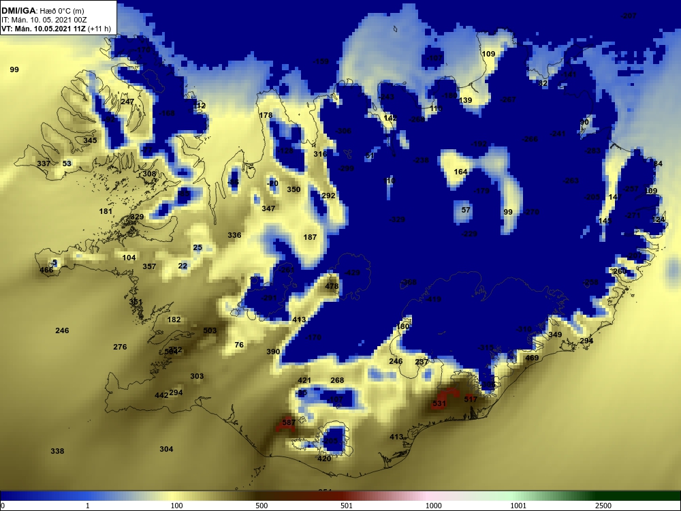Viewport: 681px width, 511px height.
Task: Click the map value 478
Action: (332, 286)
